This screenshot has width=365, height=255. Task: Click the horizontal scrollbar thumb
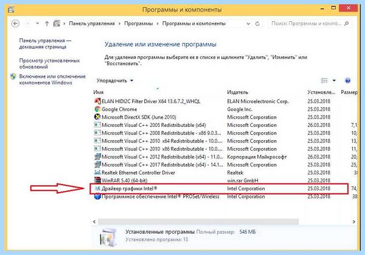198,222
